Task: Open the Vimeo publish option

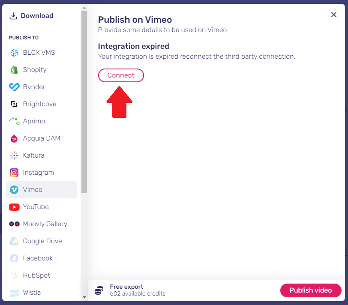Action: tap(41, 190)
